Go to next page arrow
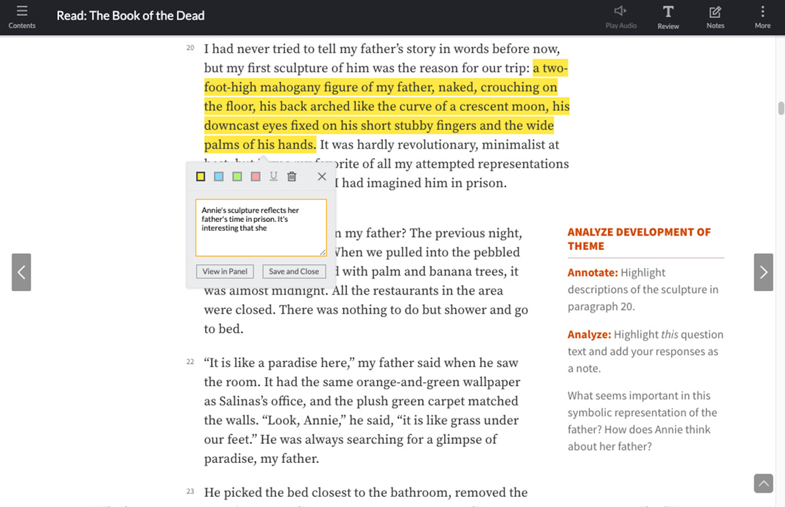 763,272
